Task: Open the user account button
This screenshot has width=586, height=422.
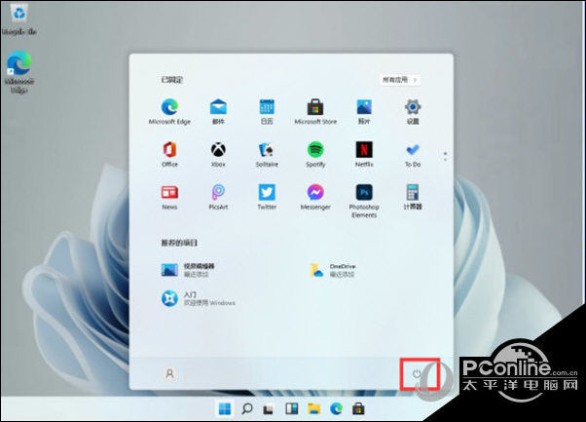Action: point(169,373)
